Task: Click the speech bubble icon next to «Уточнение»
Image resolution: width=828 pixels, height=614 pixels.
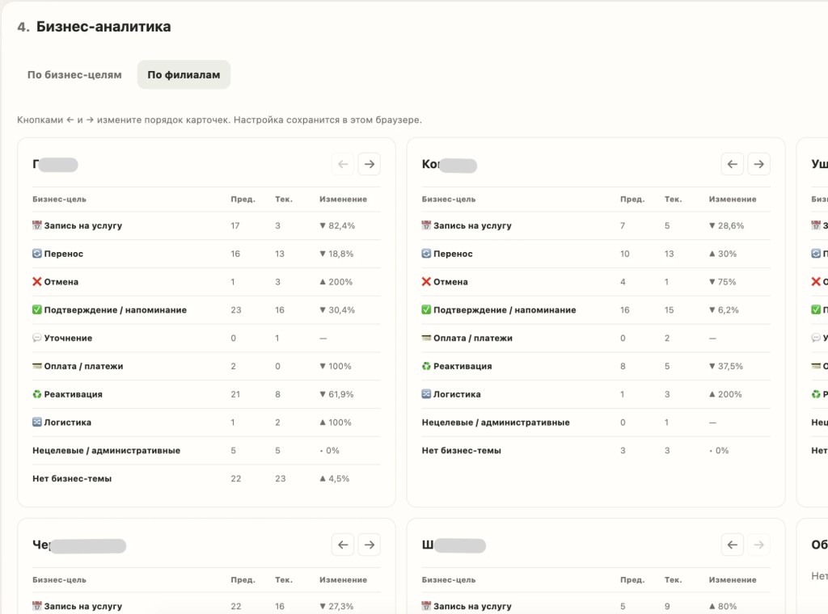Action: tap(37, 338)
